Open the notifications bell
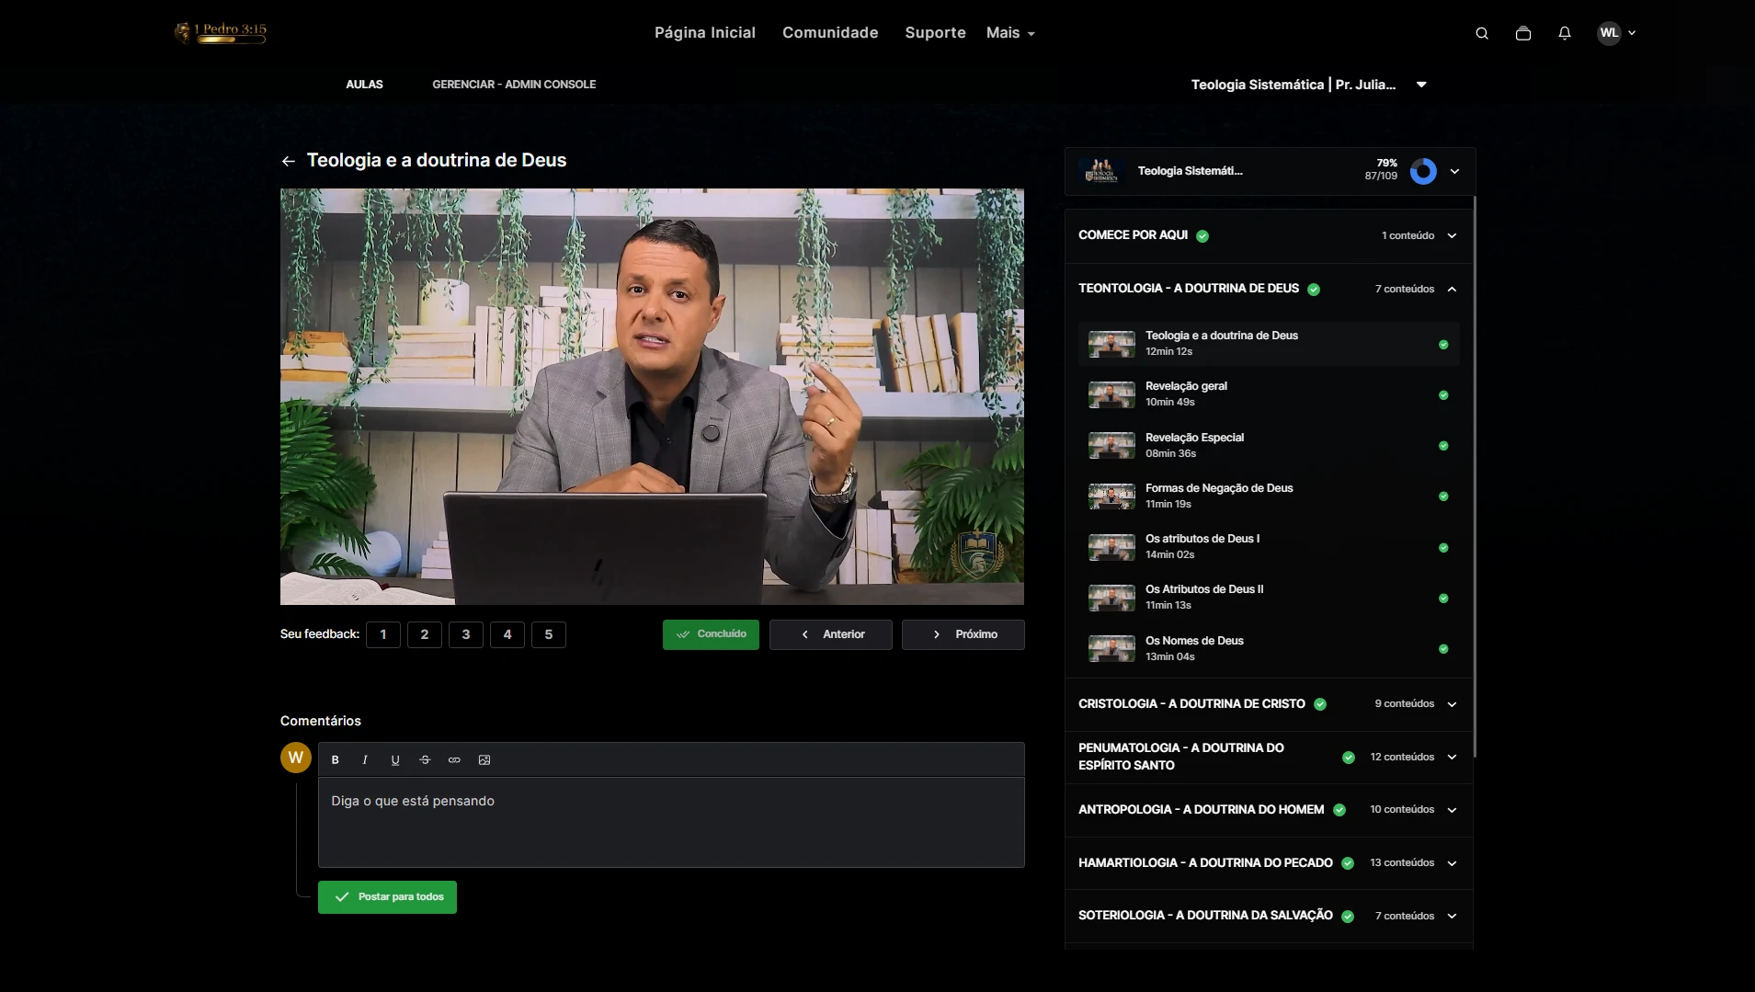 1565,33
